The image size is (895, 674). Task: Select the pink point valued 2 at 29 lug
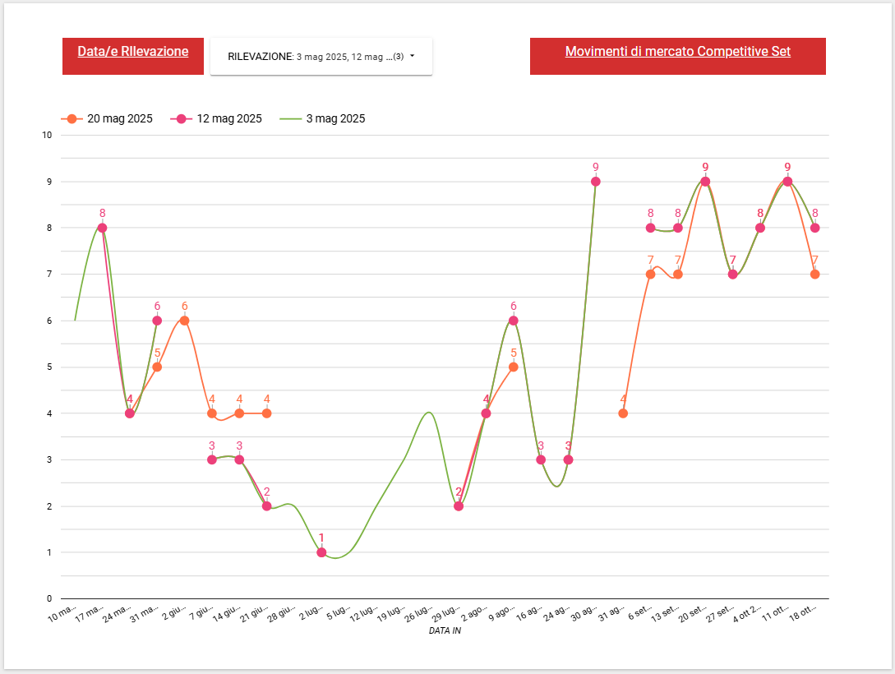(x=459, y=506)
